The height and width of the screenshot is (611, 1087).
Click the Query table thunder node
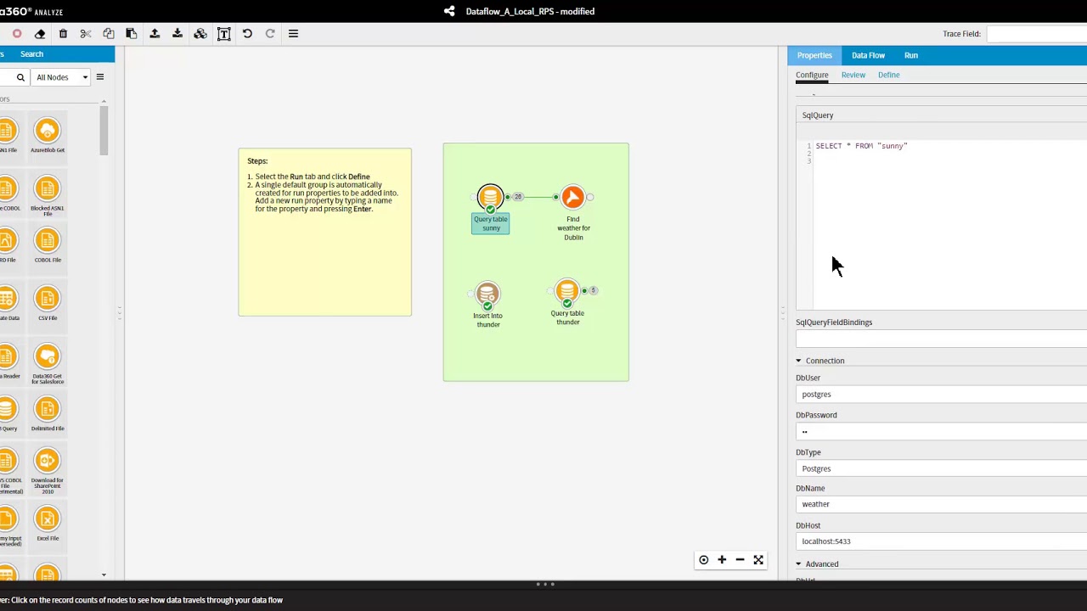567,292
